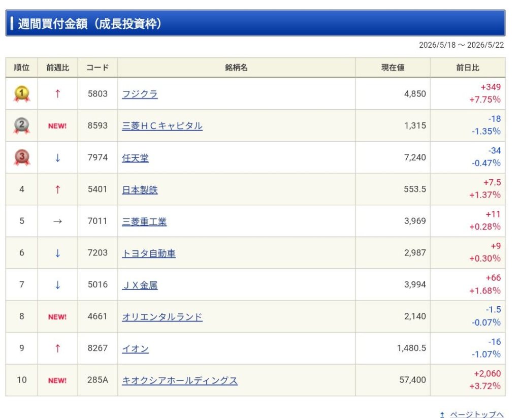520x418 pixels.
Task: Select stock code 7011
Action: [97, 221]
